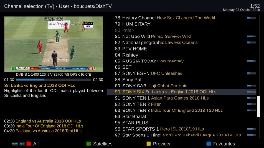
Task: Click the 1:52 clock display
Action: point(255,6)
